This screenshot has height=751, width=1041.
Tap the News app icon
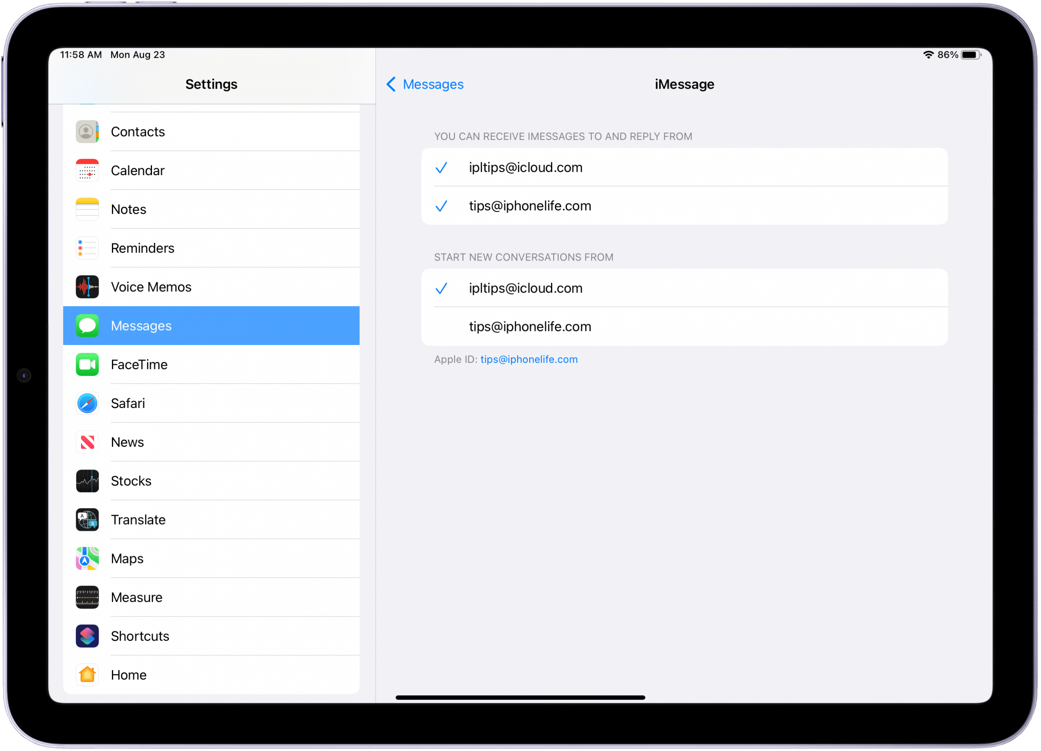pos(87,443)
